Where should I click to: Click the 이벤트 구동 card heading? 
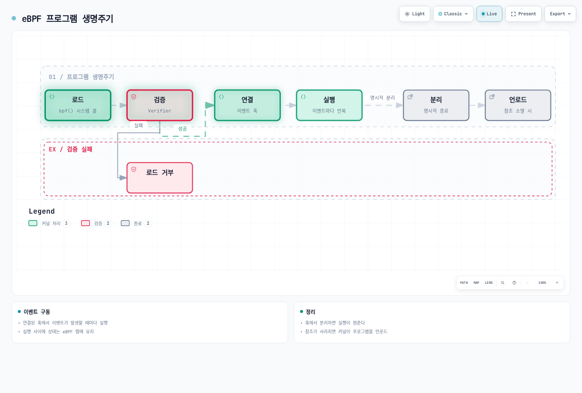point(37,312)
